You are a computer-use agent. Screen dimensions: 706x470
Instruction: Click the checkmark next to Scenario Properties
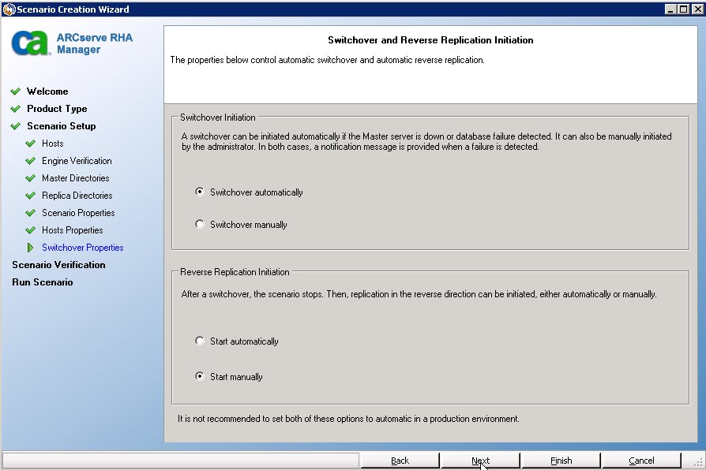coord(31,213)
